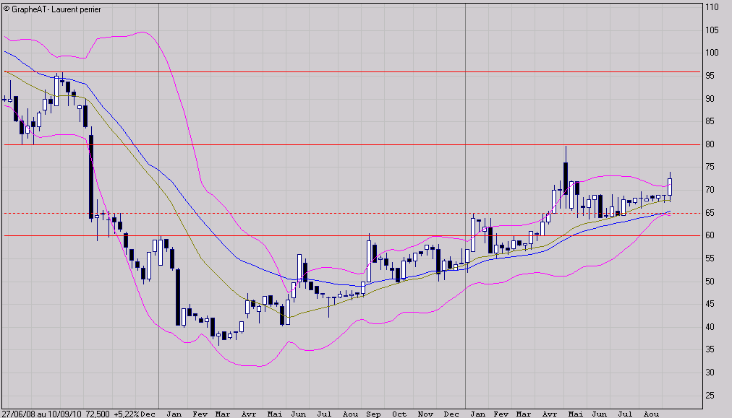732x418 pixels.
Task: Click the 60 price scale label
Action: pyautogui.click(x=710, y=235)
